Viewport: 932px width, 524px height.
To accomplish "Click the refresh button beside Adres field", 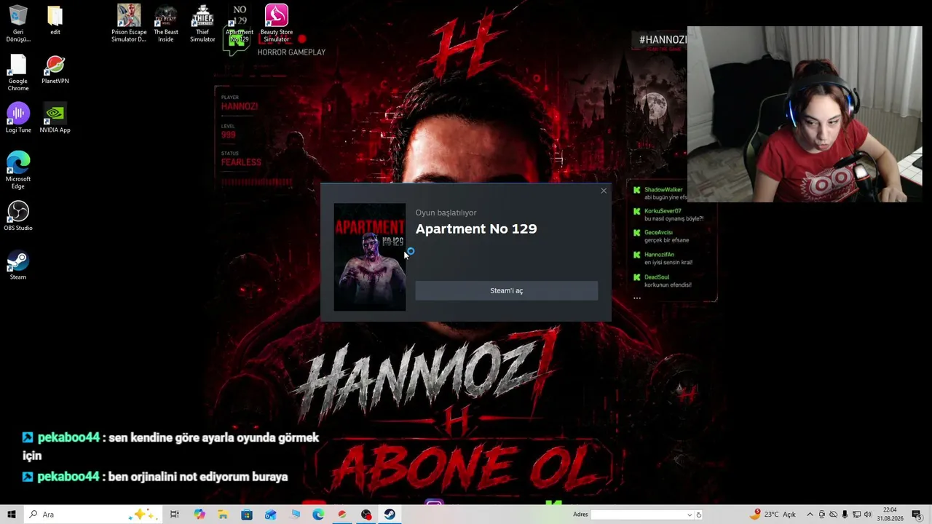I will tap(699, 515).
